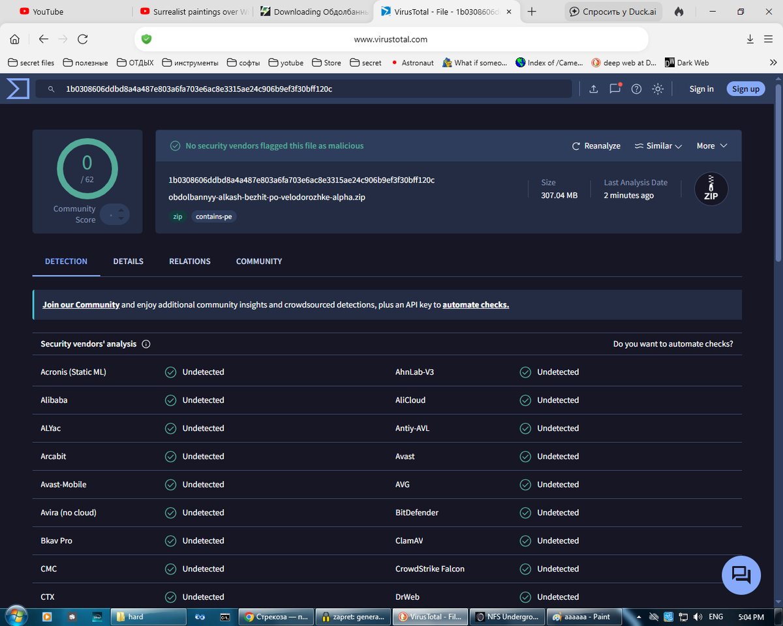The height and width of the screenshot is (626, 783).
Task: Click the Reanalyze refresh button
Action: tap(596, 146)
